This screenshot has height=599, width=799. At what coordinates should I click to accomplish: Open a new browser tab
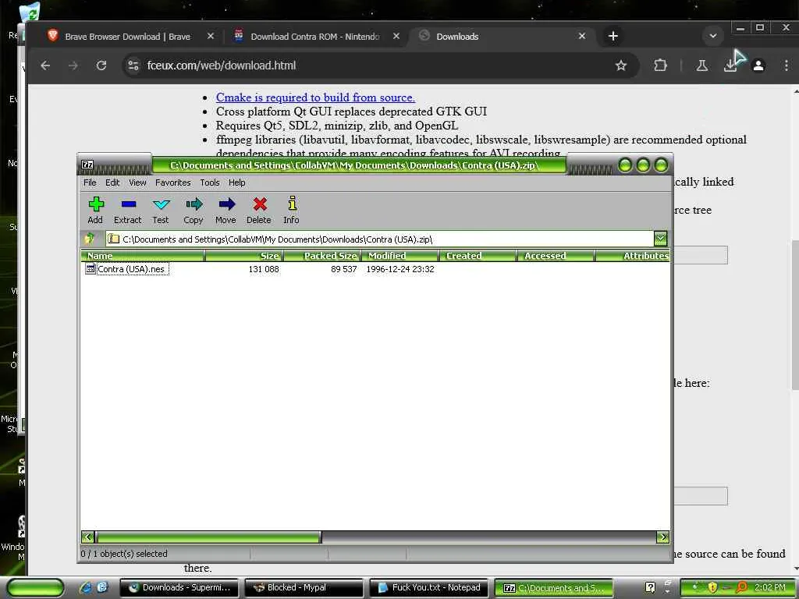(613, 36)
